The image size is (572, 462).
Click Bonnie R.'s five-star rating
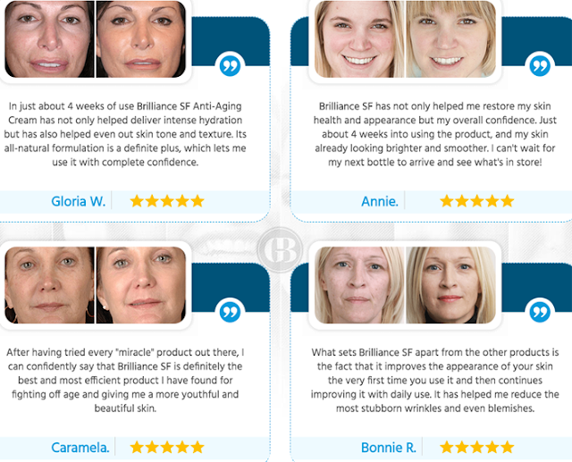point(476,447)
